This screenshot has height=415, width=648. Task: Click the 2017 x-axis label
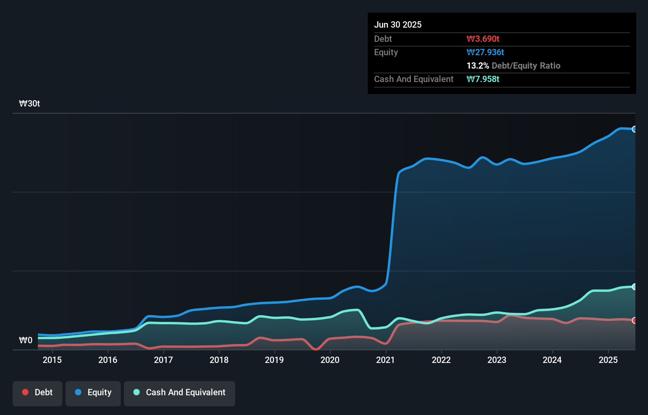coord(163,360)
